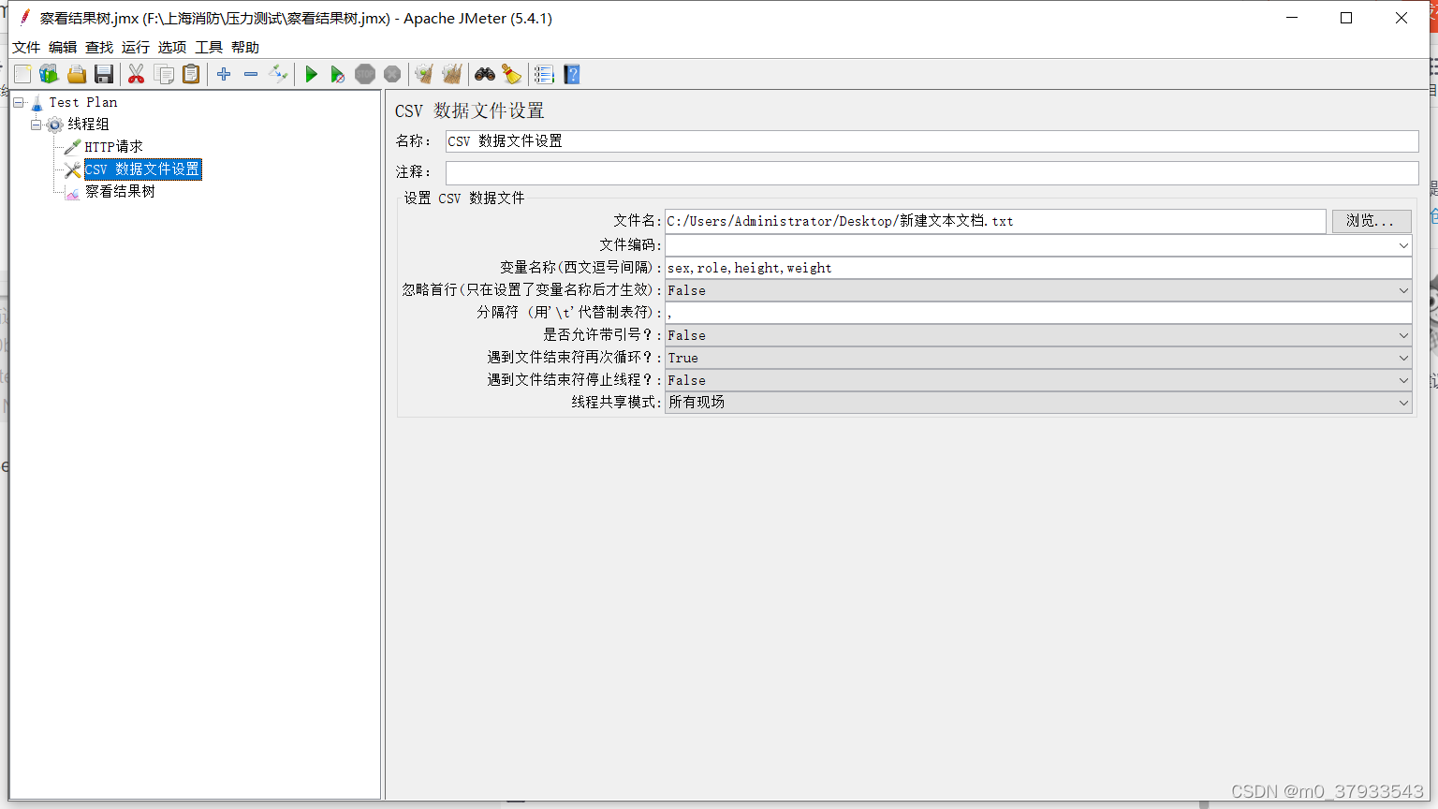The width and height of the screenshot is (1438, 809).
Task: Click the Copy icon in toolbar
Action: click(164, 74)
